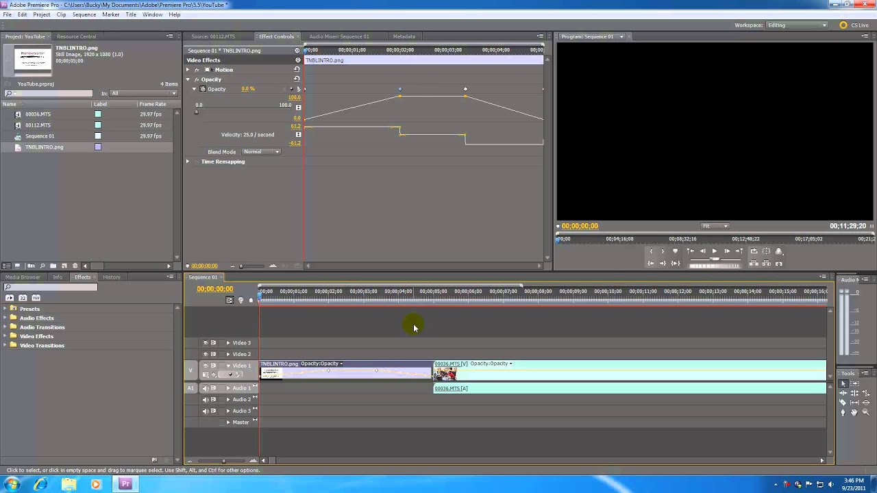Screen dimensions: 877x493
Task: Toggle Safe Margins in Program monitor
Action: click(x=766, y=251)
